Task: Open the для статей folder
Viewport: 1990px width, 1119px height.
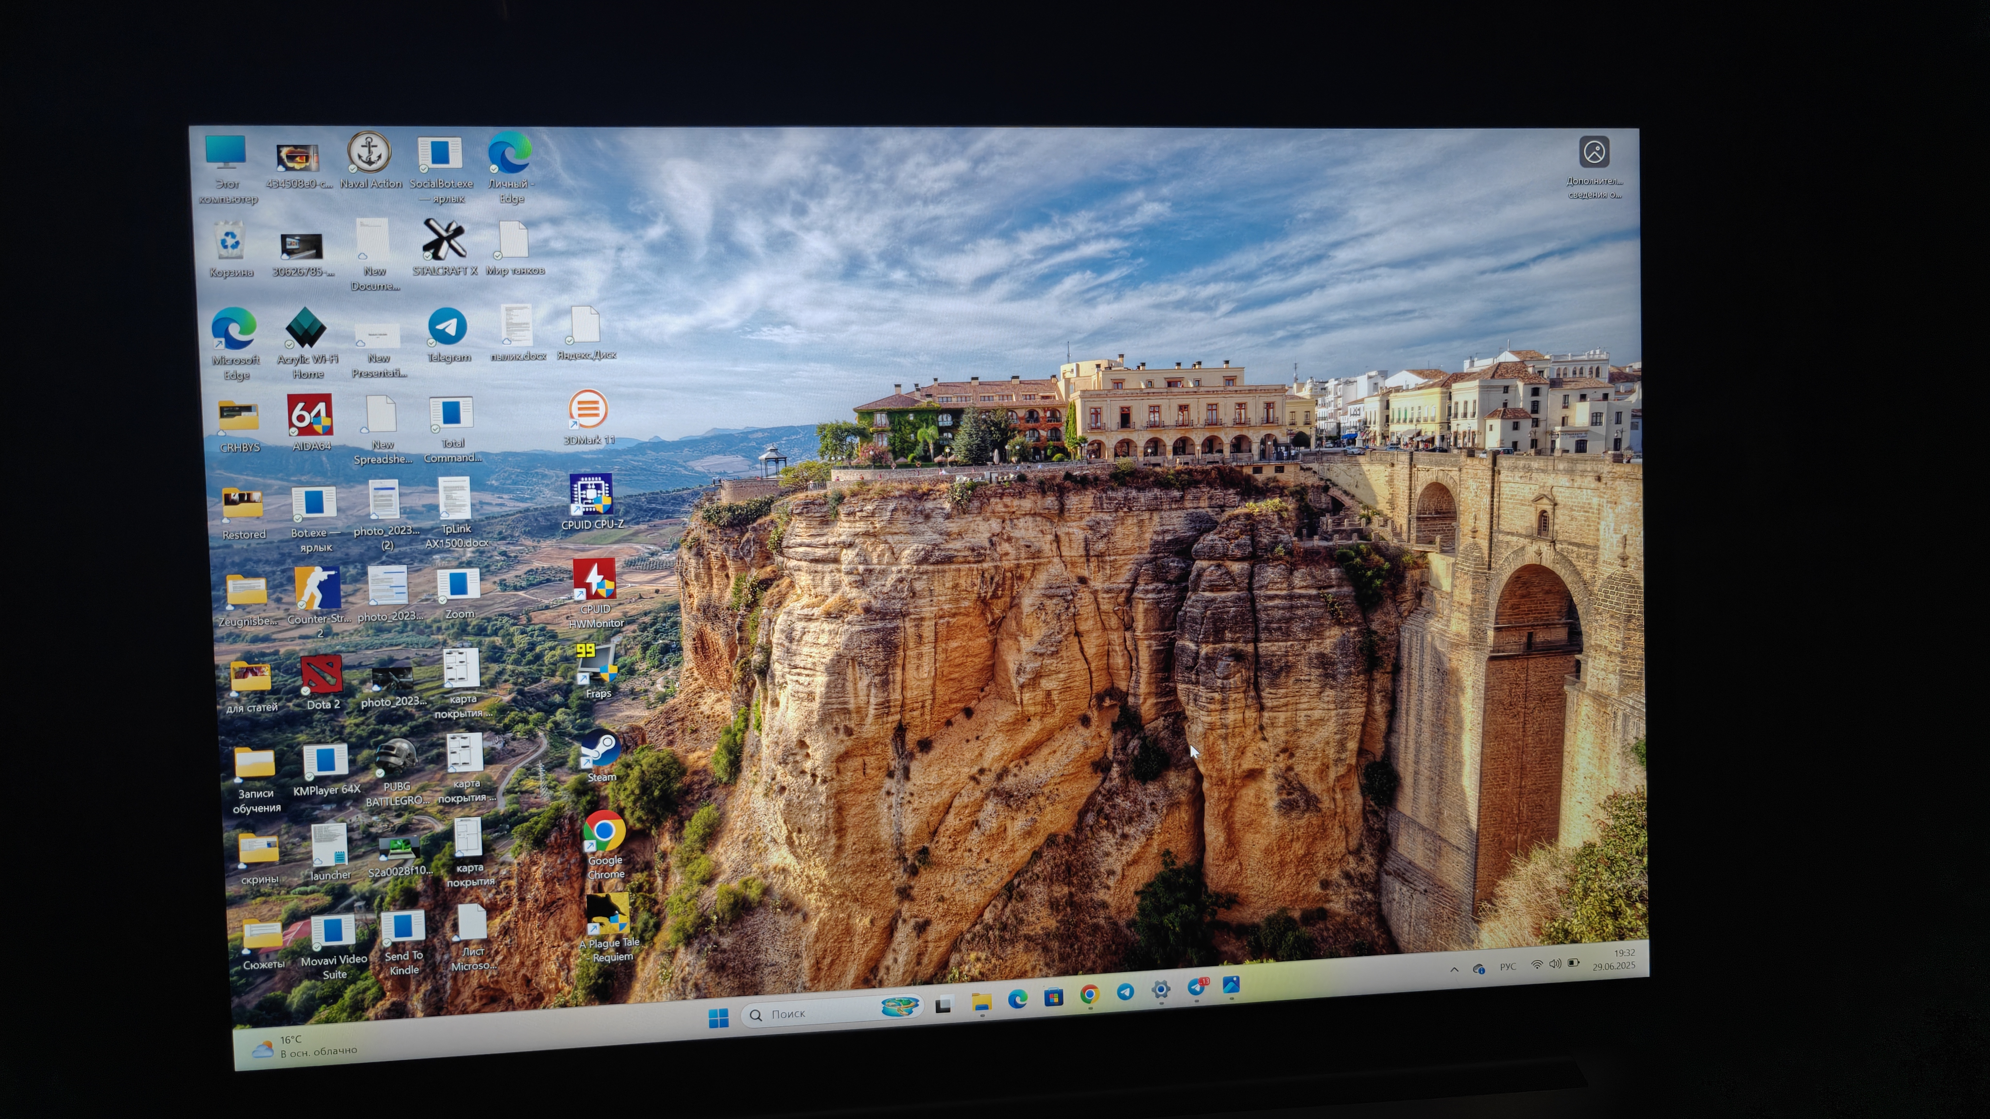Action: tap(251, 687)
